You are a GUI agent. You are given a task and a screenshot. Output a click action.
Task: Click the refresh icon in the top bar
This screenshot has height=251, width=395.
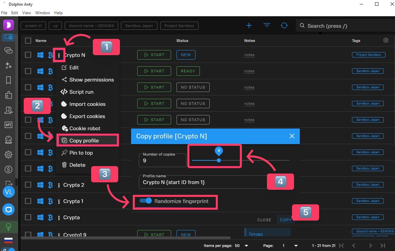click(x=284, y=25)
